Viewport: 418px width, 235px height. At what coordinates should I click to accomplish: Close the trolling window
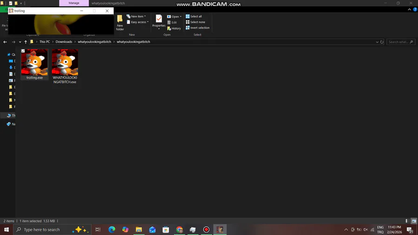[107, 11]
